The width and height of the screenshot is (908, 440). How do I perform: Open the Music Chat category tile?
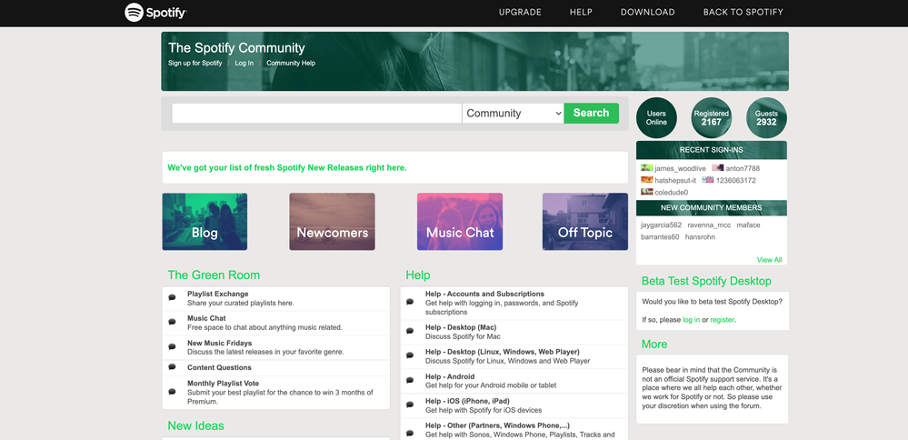[460, 222]
